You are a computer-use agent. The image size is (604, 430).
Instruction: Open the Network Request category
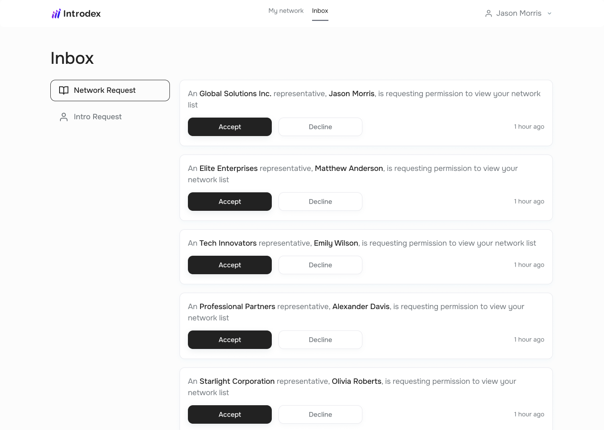tap(110, 91)
